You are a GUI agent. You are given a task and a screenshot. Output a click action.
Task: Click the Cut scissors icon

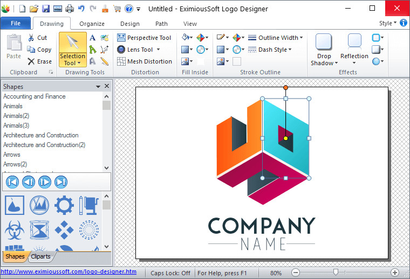pyautogui.click(x=38, y=38)
